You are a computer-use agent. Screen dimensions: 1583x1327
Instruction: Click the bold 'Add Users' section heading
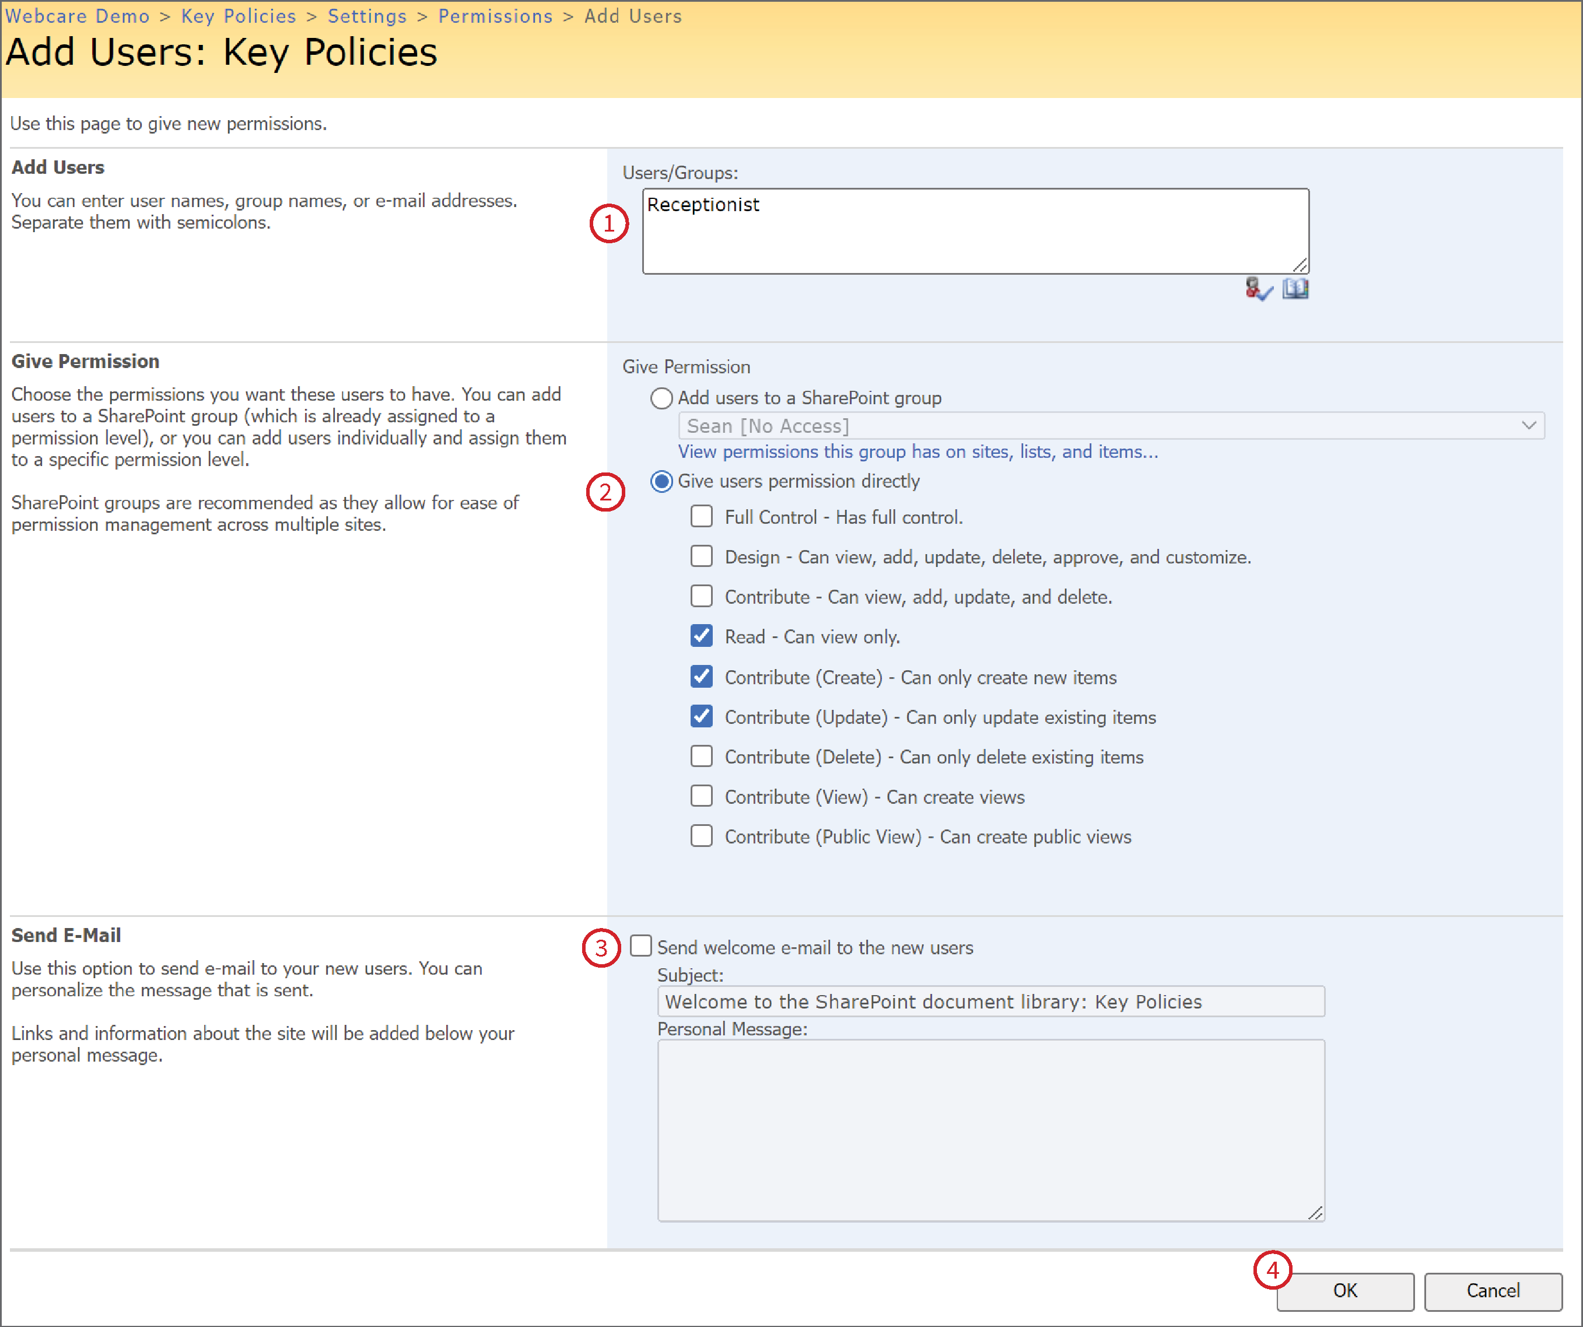pyautogui.click(x=57, y=167)
